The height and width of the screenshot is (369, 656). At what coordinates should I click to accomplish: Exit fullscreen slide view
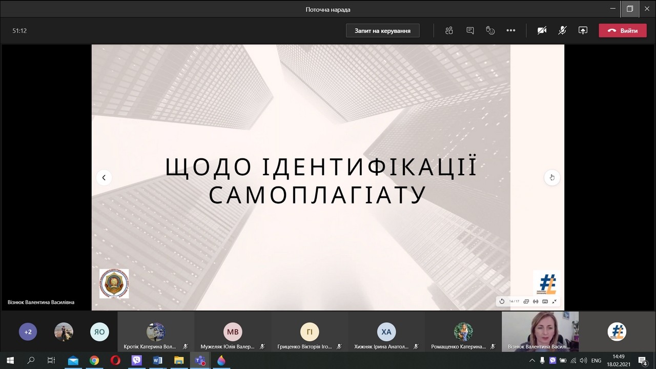(555, 301)
